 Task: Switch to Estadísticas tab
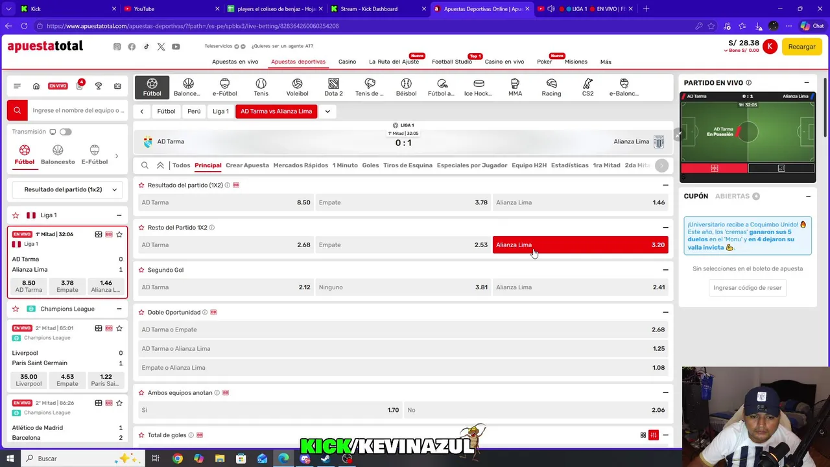pos(570,165)
